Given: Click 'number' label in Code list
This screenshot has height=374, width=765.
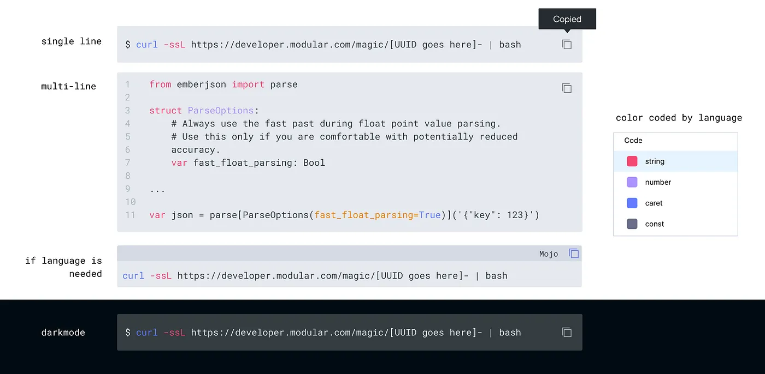Looking at the screenshot, I should [658, 182].
